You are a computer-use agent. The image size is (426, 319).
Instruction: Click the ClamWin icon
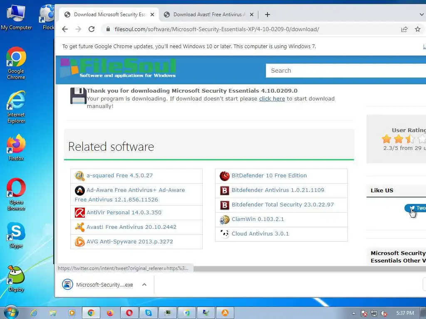225,219
